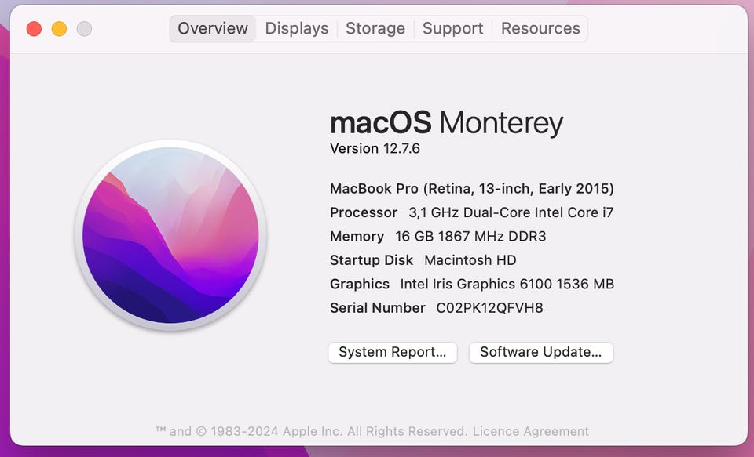Click the serial number C02PK12QFVH8
This screenshot has height=457, width=754.
coord(489,308)
